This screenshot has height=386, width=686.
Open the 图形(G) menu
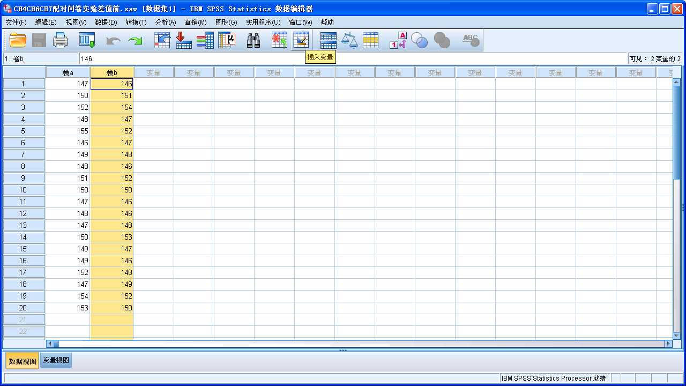(226, 23)
